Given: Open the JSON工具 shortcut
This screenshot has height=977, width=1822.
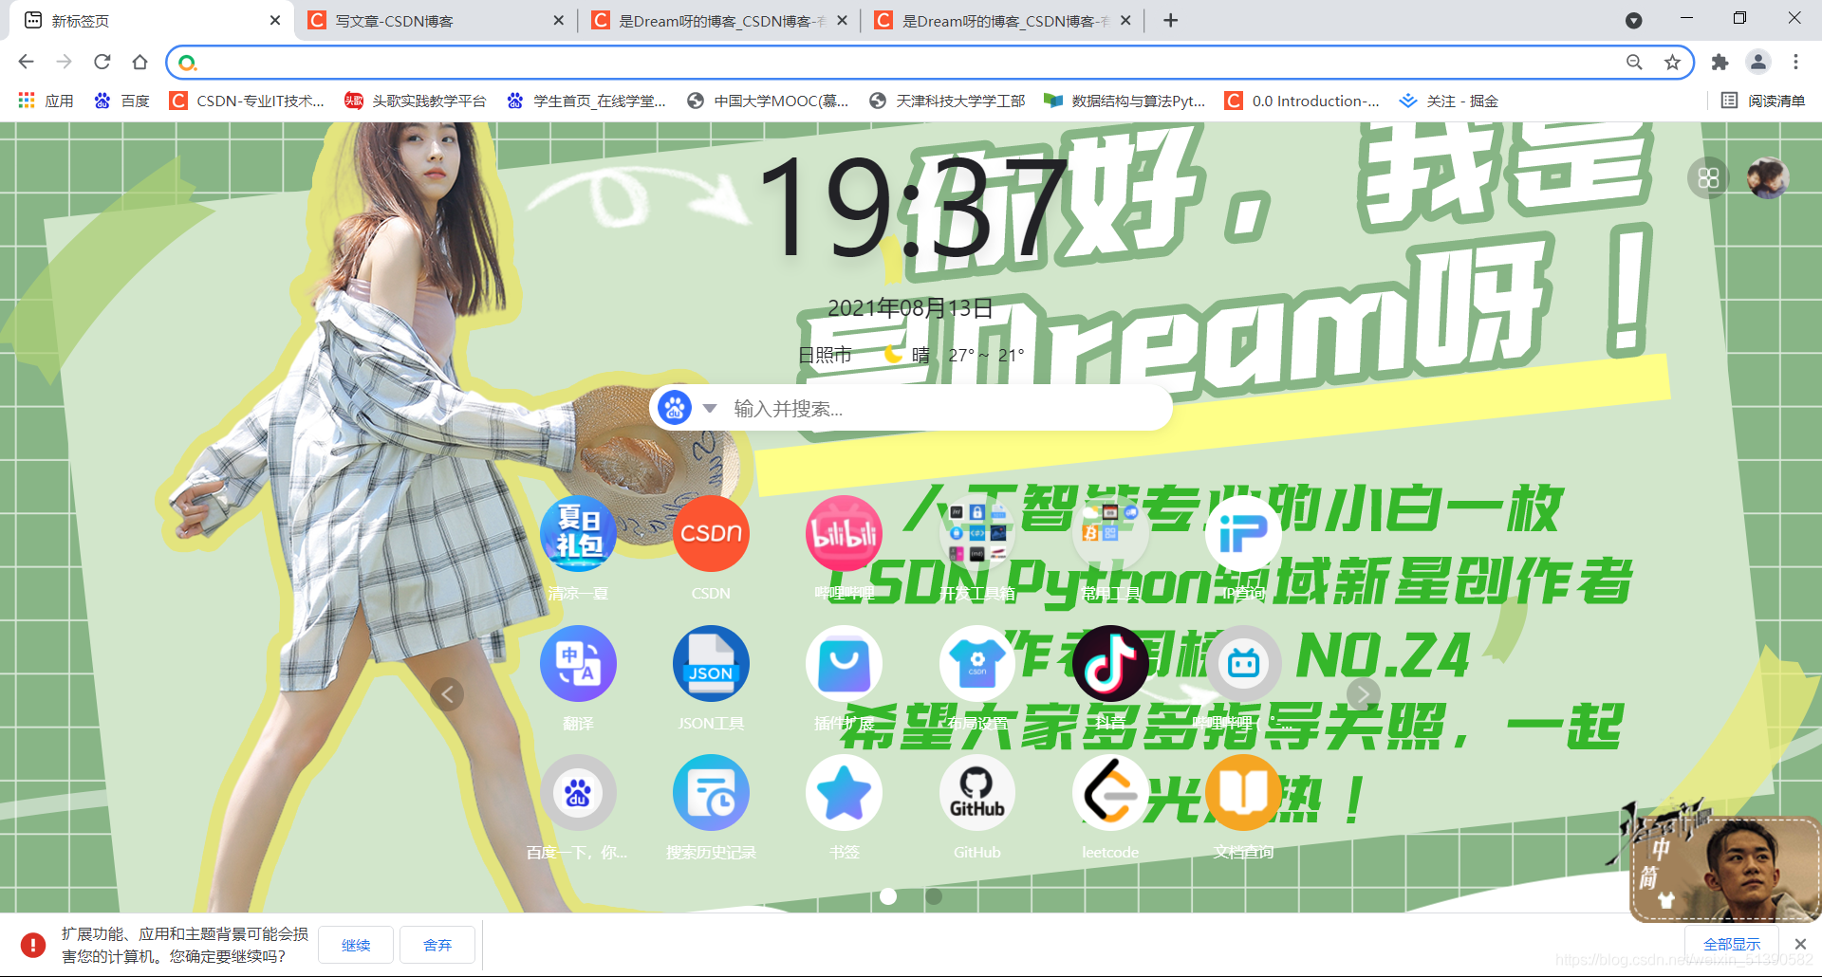Looking at the screenshot, I should [x=711, y=663].
